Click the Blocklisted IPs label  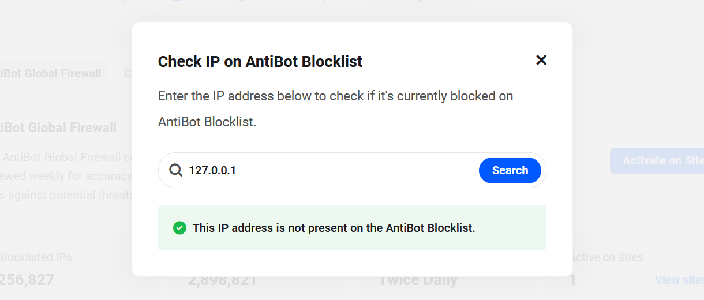click(36, 257)
